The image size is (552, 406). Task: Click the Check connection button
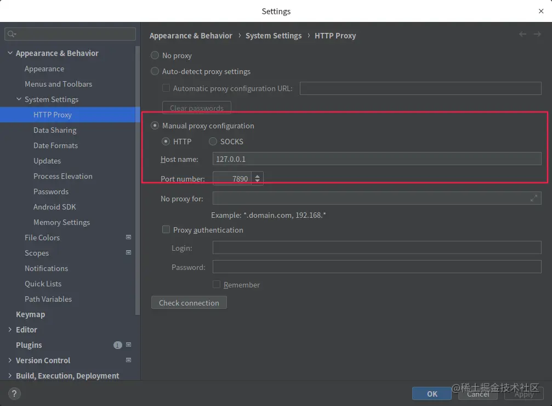click(x=189, y=303)
